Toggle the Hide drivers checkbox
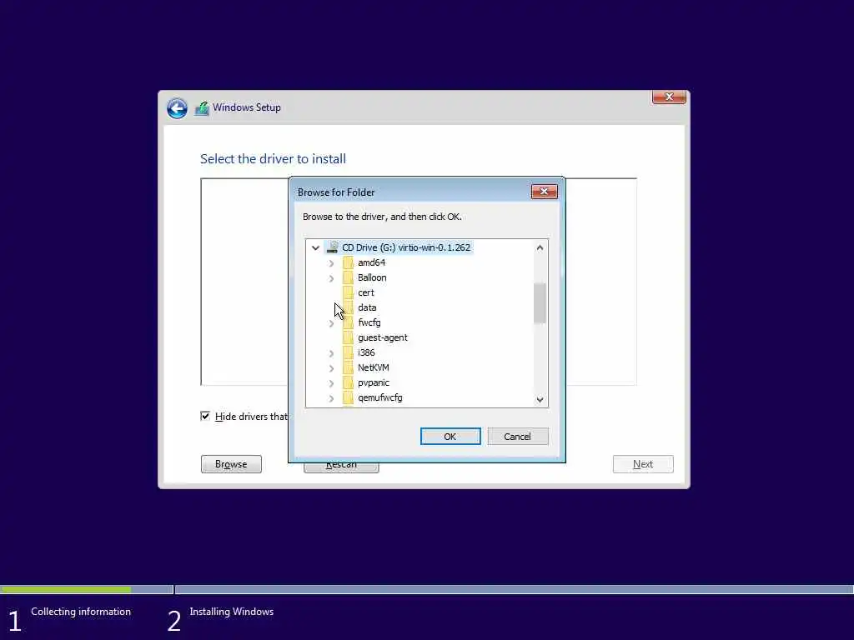Screen dimensions: 854x640 coord(205,417)
